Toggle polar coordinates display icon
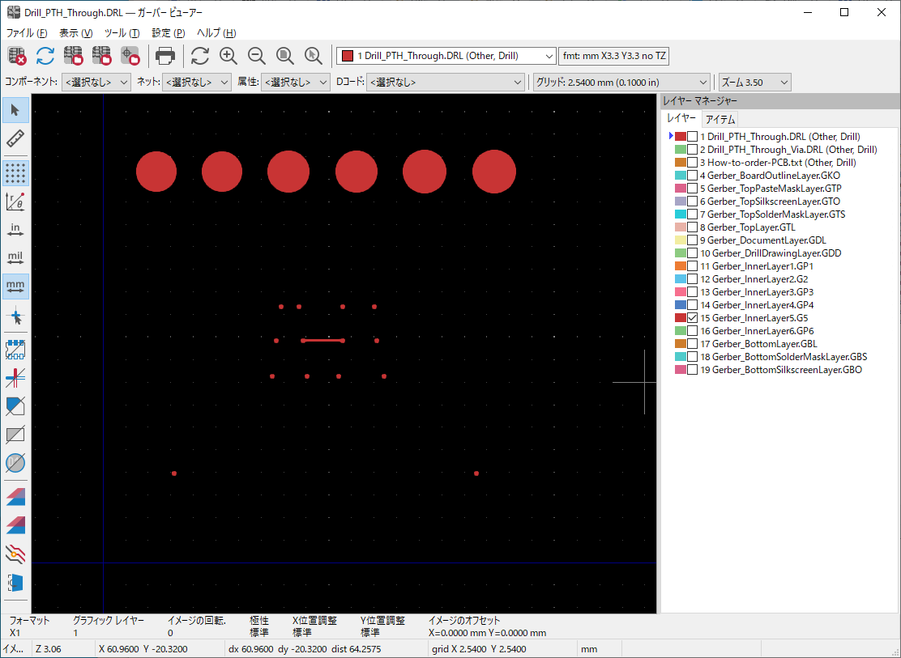The height and width of the screenshot is (658, 901). [15, 202]
